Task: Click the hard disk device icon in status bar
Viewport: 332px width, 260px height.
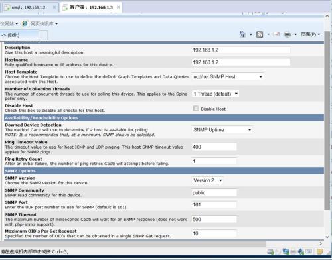Action: [270, 251]
